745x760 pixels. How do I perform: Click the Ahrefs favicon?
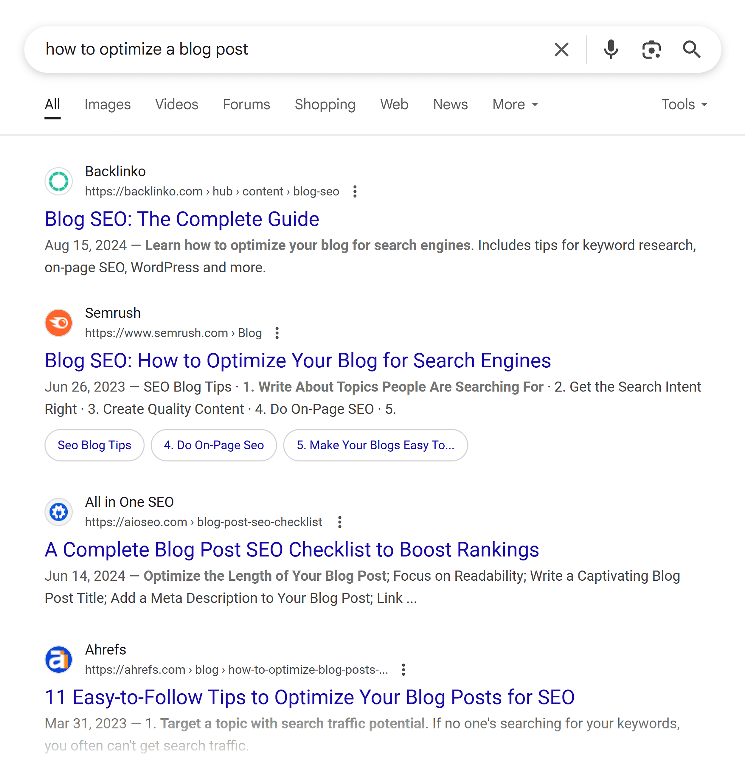point(58,659)
